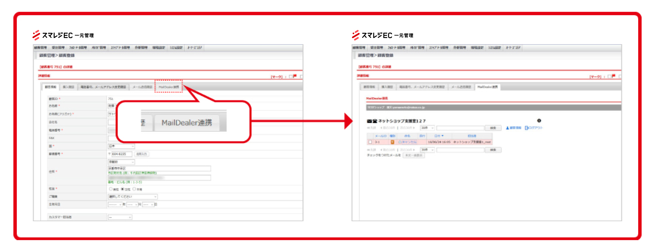The width and height of the screenshot is (655, 252).
Task: Open the 国 country dropdown showing 日本
Action: point(121,146)
